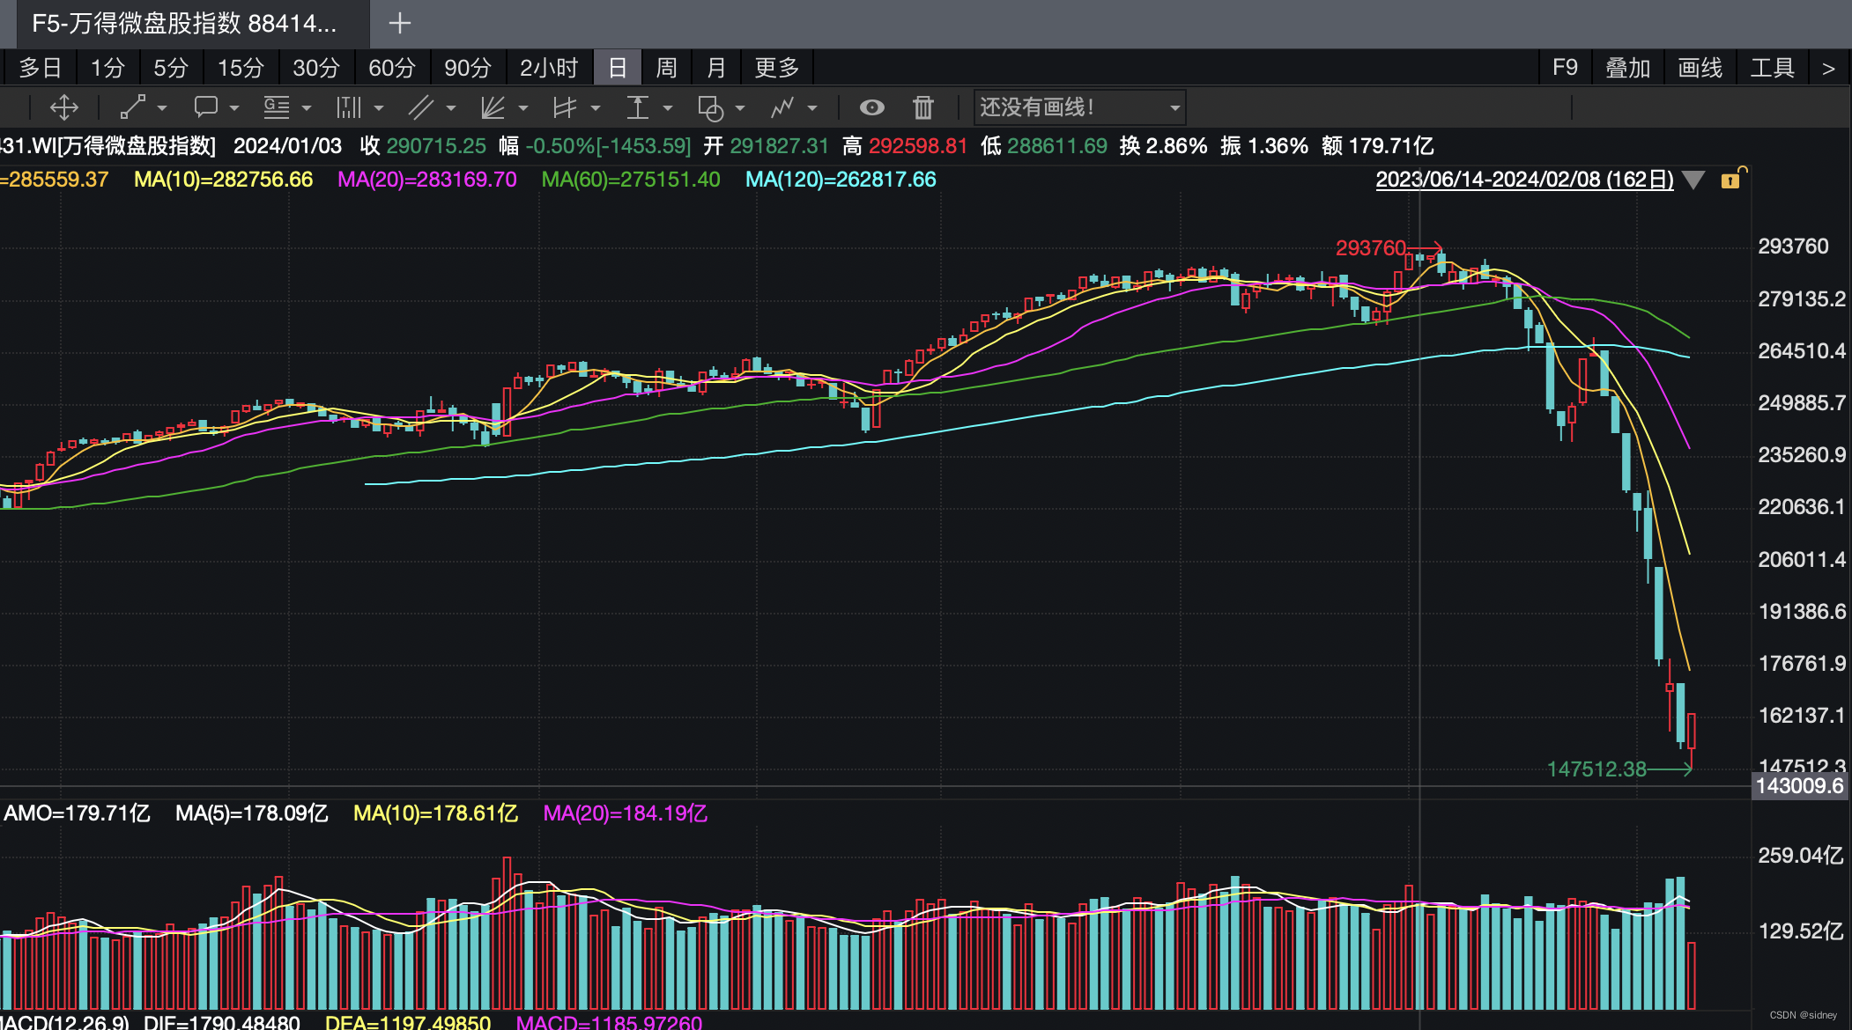Click the MACD(12,26,9) indicator label
This screenshot has width=1852, height=1030.
(64, 1022)
